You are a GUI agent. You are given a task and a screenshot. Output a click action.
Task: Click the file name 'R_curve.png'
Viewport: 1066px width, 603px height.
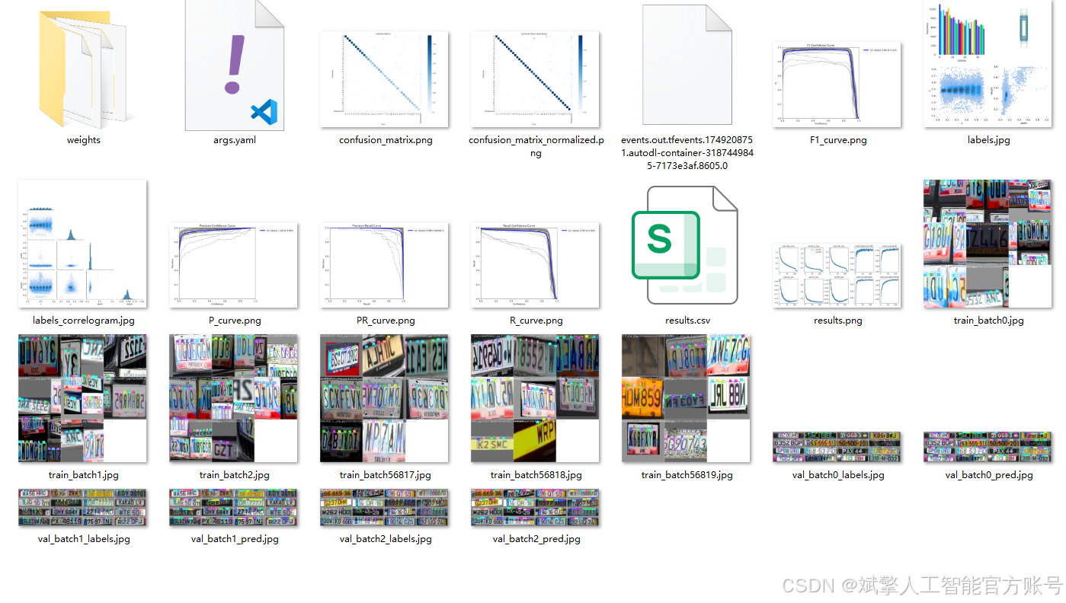[x=536, y=321]
